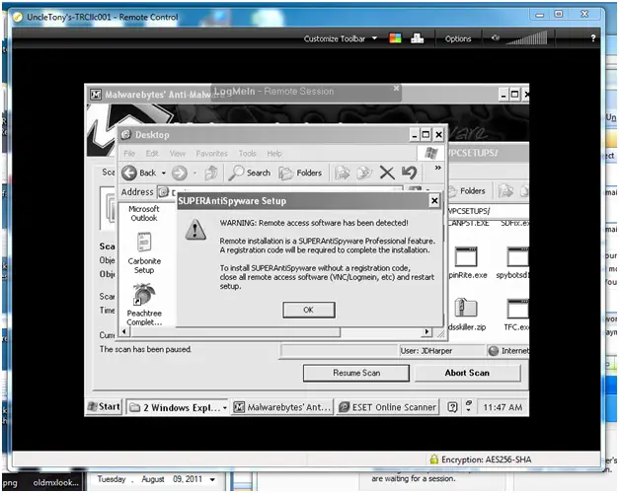Select the Carbonite Setup file icon
Screen dimensions: 619x493
click(144, 253)
